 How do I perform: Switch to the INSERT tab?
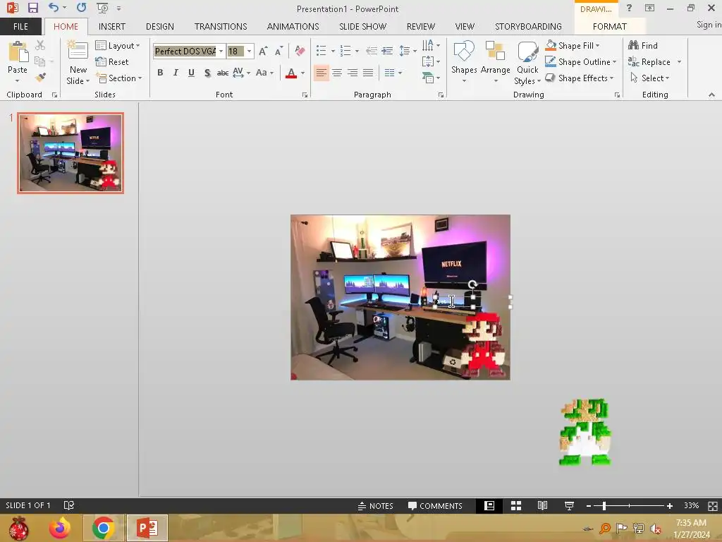click(112, 26)
